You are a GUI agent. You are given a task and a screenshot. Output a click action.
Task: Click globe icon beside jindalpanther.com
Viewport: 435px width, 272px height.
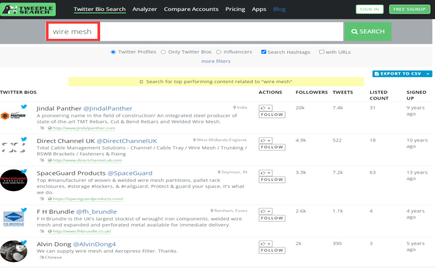[x=50, y=128]
